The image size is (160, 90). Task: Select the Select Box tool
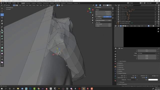(2, 8)
